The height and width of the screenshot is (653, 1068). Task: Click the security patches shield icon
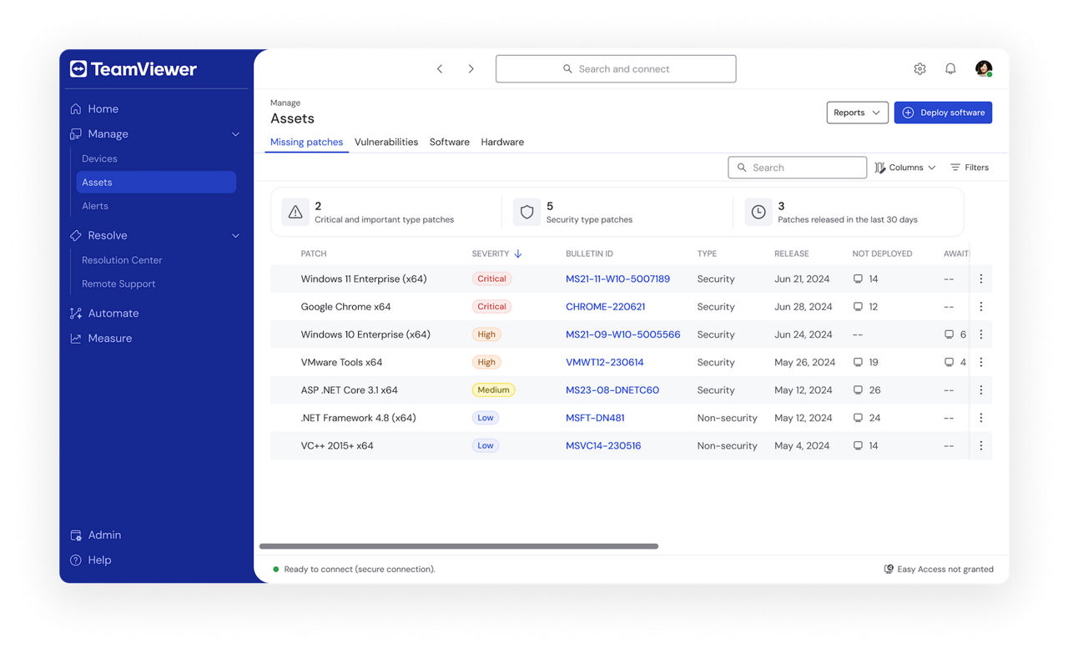[526, 212]
